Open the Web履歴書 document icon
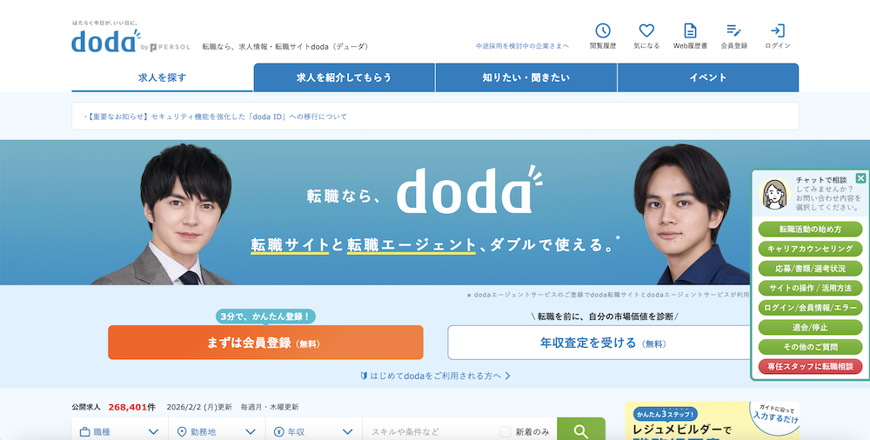The image size is (870, 440). click(690, 31)
